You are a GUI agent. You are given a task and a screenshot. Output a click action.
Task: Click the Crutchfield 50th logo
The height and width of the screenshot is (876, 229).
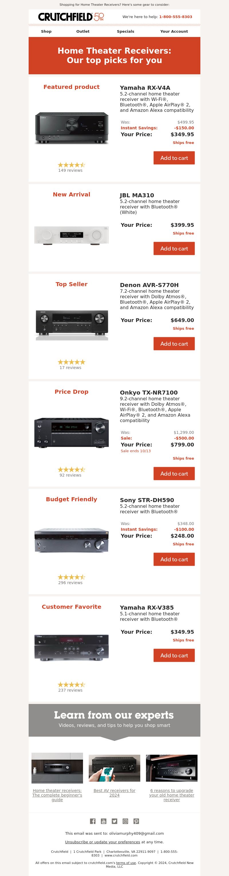tap(71, 17)
